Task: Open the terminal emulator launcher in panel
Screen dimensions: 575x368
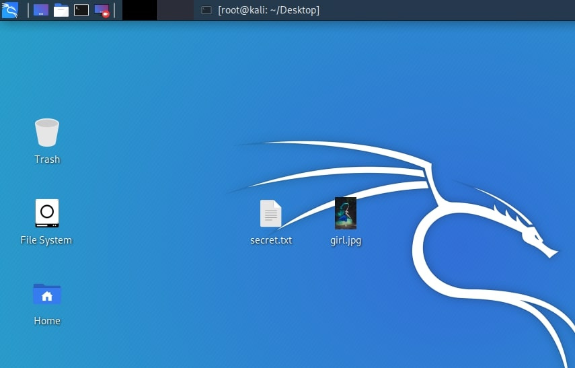Action: coord(81,10)
